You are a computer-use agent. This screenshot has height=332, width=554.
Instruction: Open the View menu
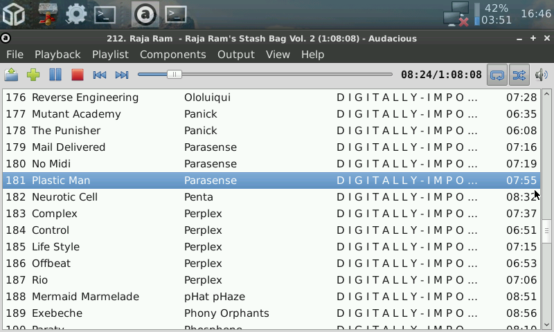278,55
